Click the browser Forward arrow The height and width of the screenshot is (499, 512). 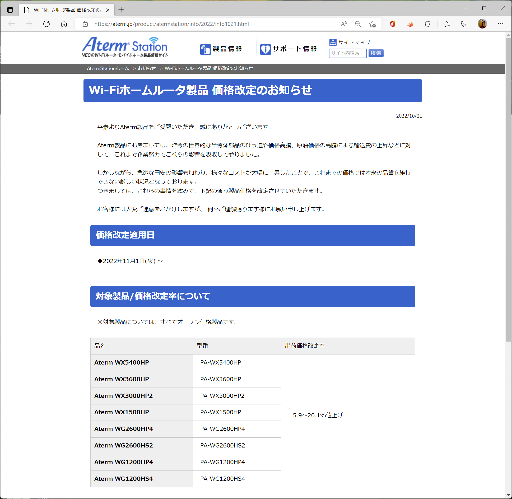pos(29,24)
